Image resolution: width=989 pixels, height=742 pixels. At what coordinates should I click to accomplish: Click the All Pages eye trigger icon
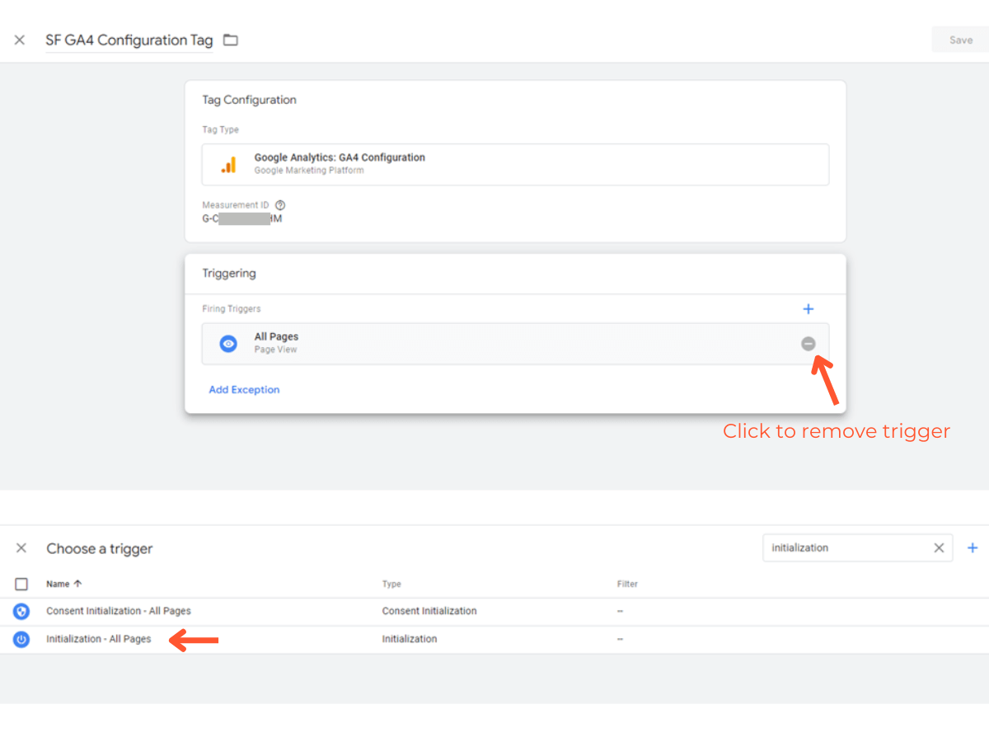[x=228, y=344]
